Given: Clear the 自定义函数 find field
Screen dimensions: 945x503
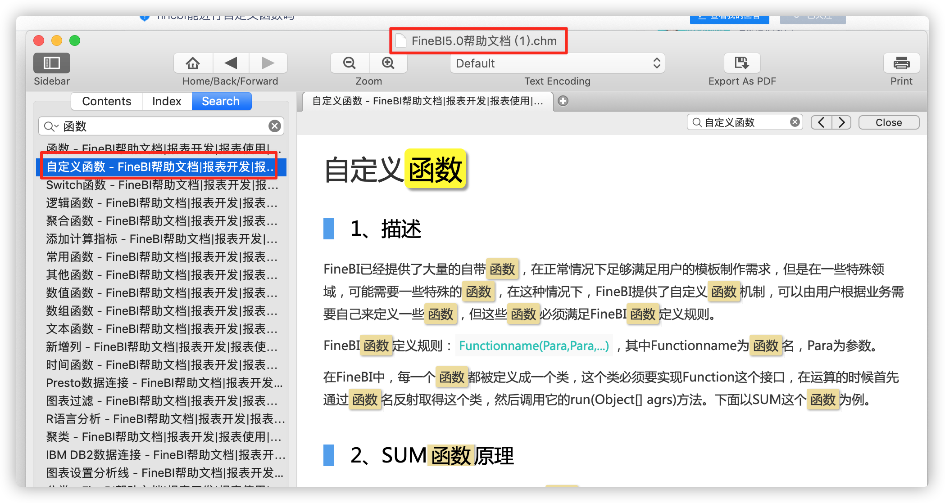Looking at the screenshot, I should coord(795,122).
